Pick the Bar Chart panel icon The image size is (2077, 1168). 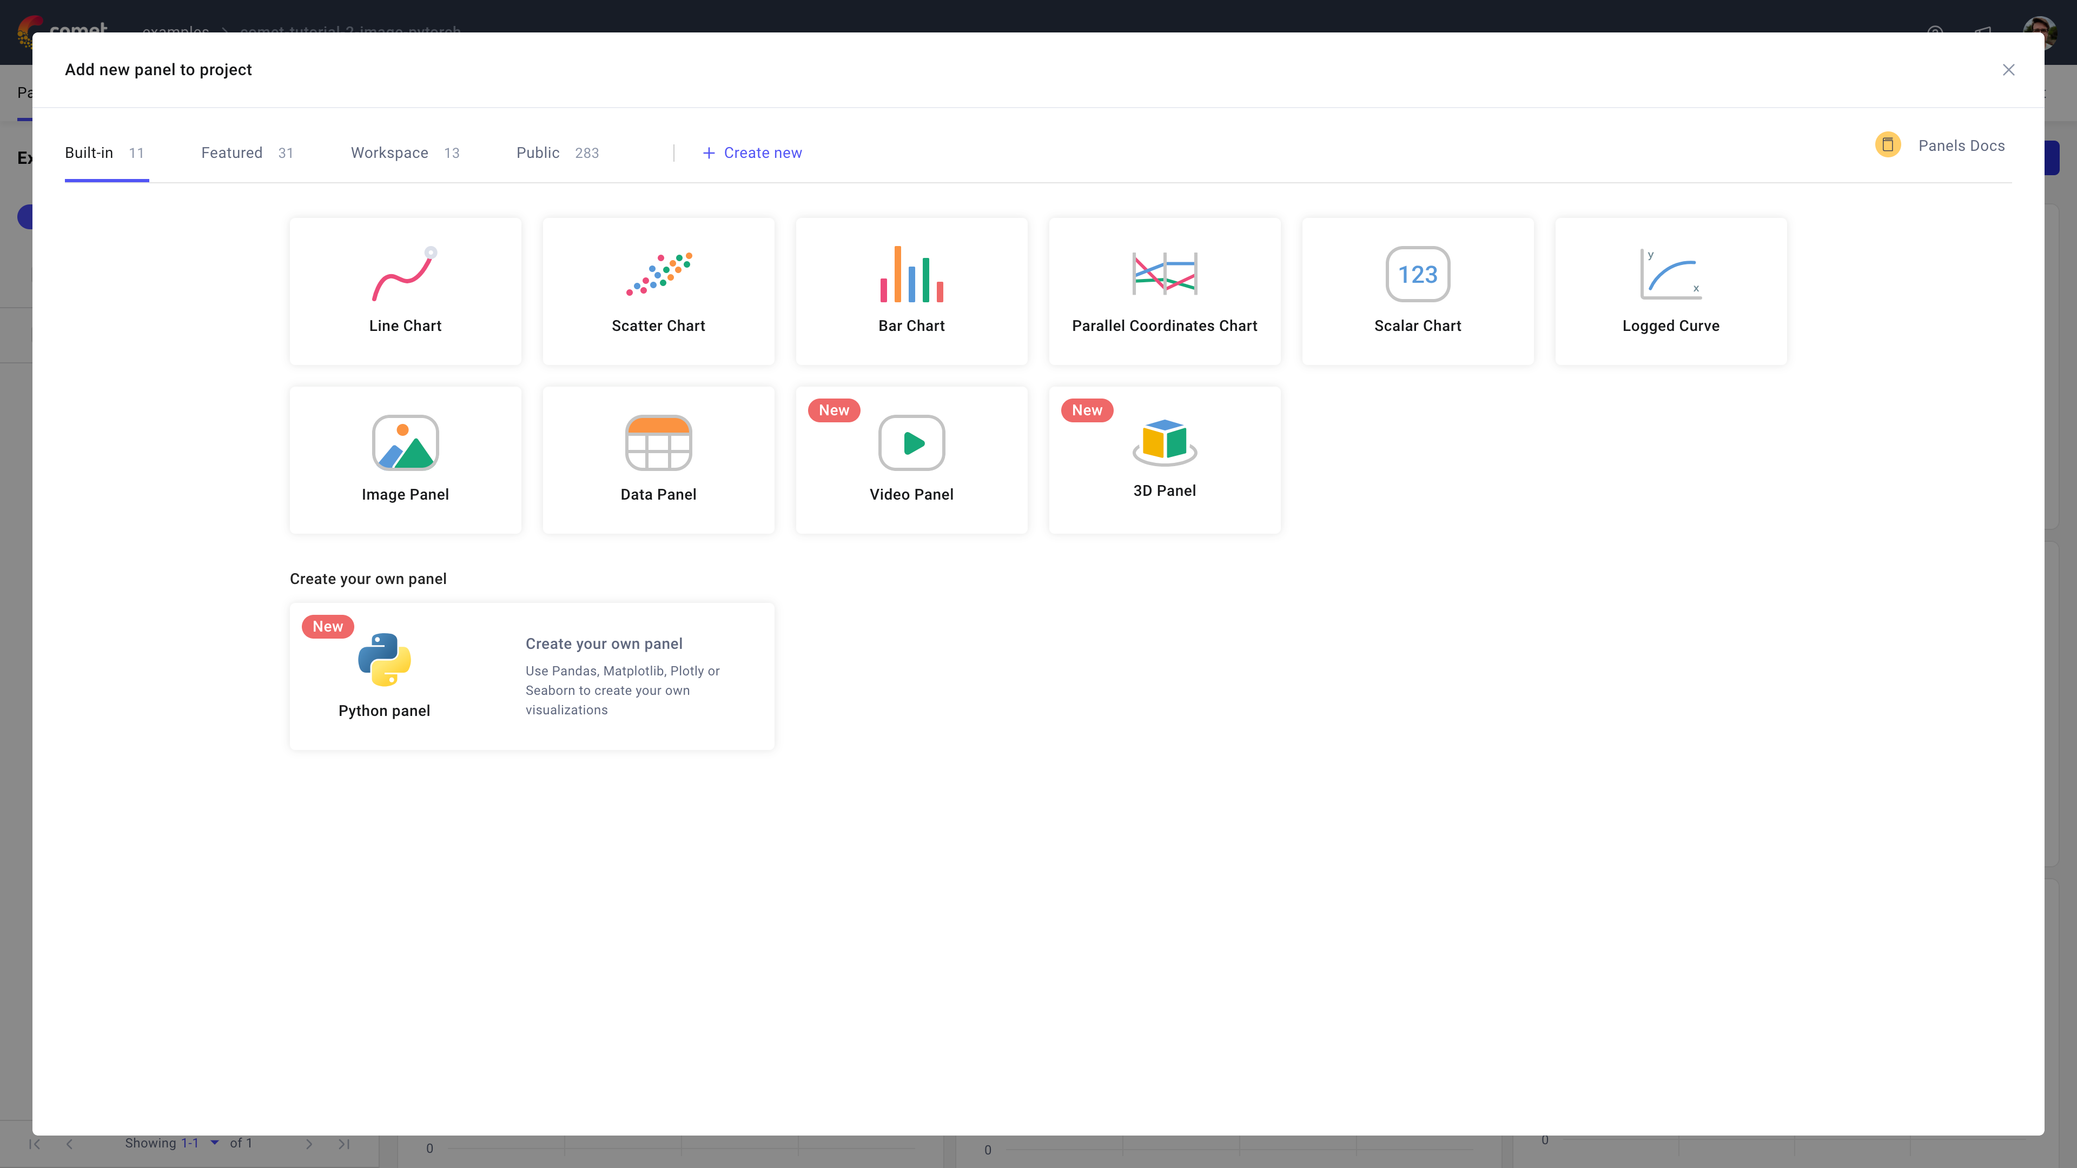pos(911,275)
